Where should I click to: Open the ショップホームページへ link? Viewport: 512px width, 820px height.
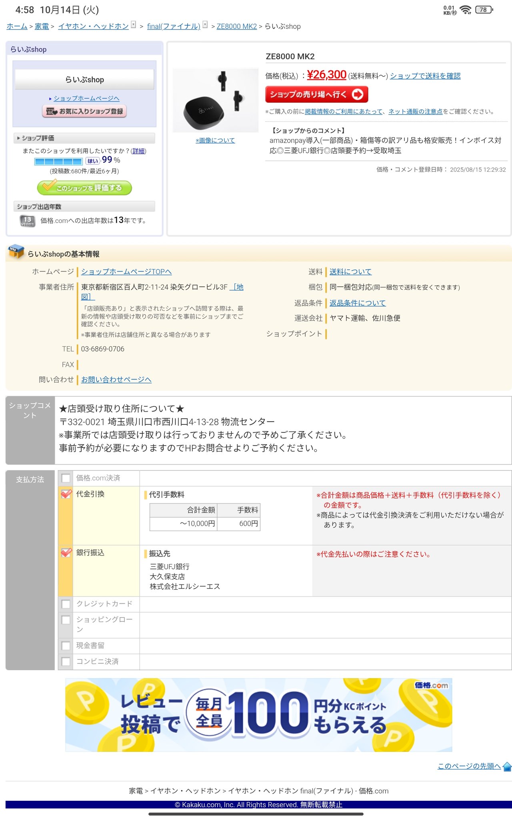pyautogui.click(x=86, y=98)
